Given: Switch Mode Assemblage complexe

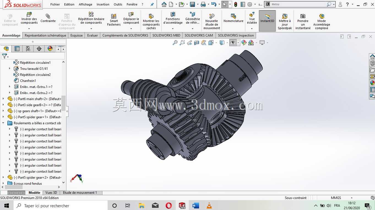Looking at the screenshot, I should 322,21.
